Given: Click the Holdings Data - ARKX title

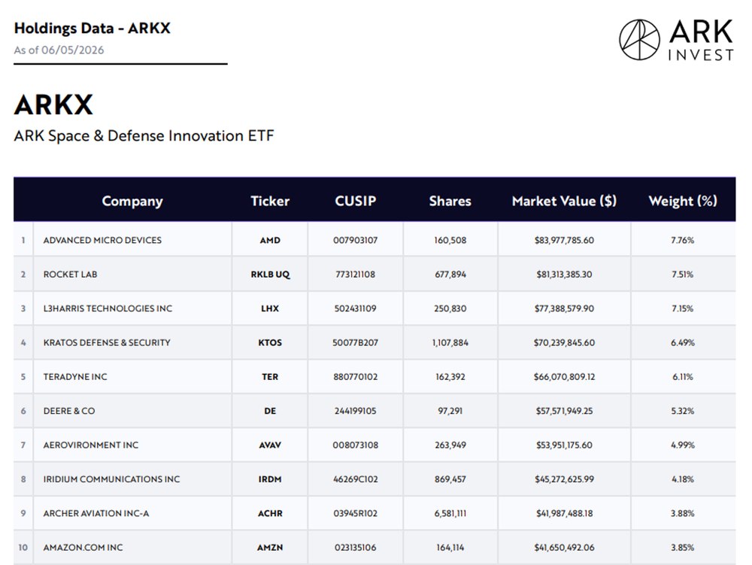Looking at the screenshot, I should click(92, 29).
